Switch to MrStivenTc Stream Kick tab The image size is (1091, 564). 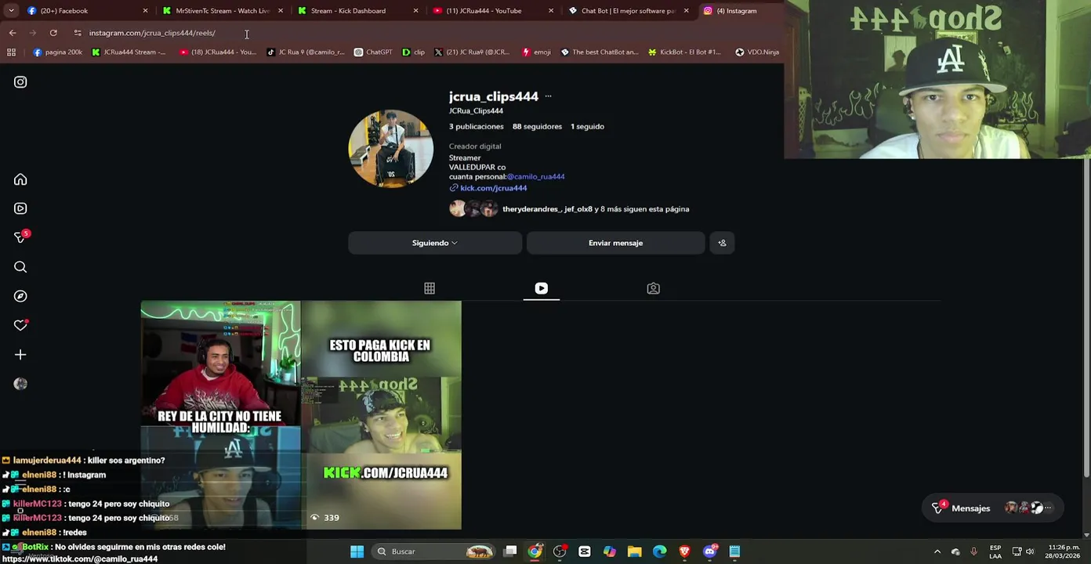coord(222,11)
